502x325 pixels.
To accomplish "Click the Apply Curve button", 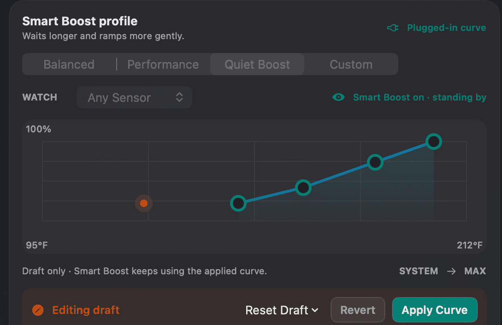I will [x=435, y=310].
